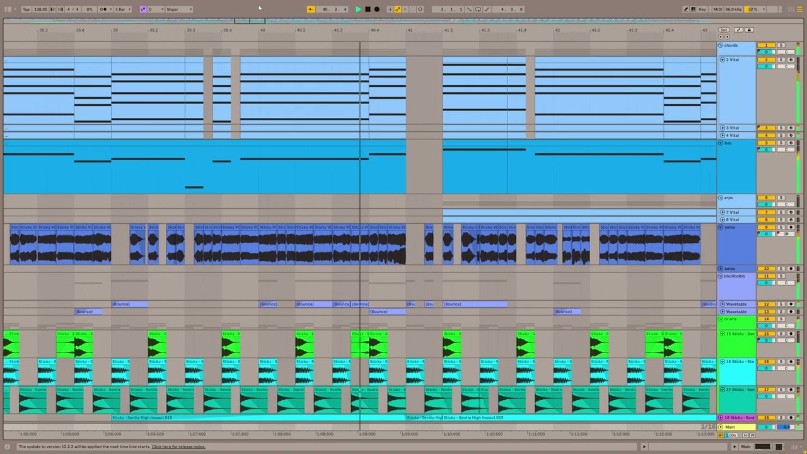807x454 pixels.
Task: Click the Main label in status bar
Action: [746, 446]
